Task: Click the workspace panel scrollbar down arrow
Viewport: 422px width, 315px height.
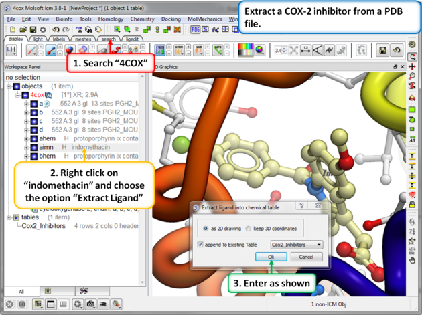Action: click(143, 282)
